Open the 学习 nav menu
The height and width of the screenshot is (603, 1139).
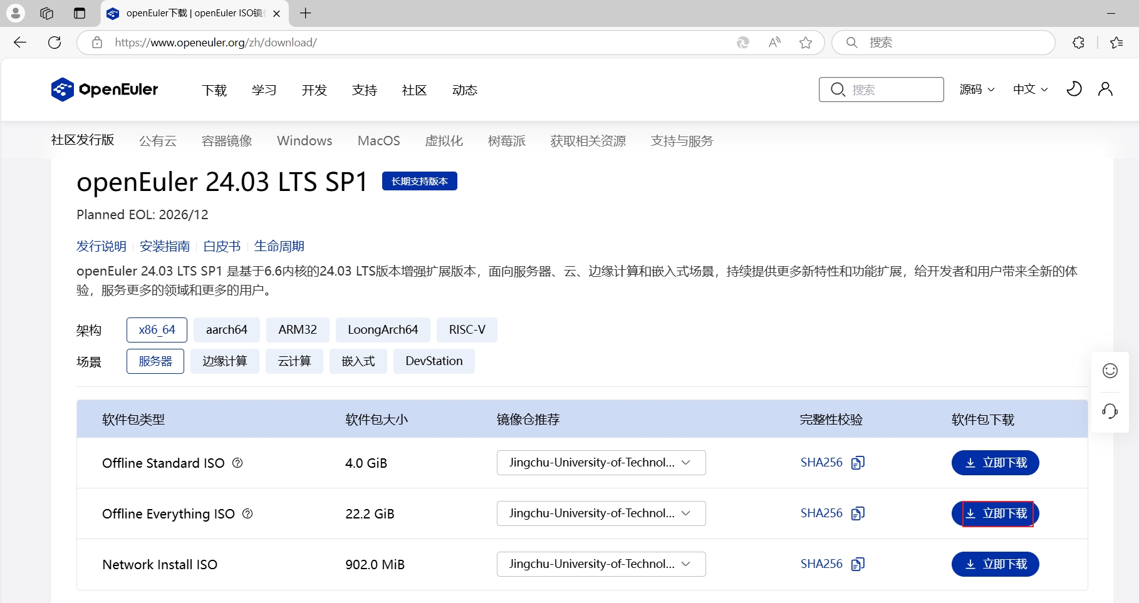[264, 90]
